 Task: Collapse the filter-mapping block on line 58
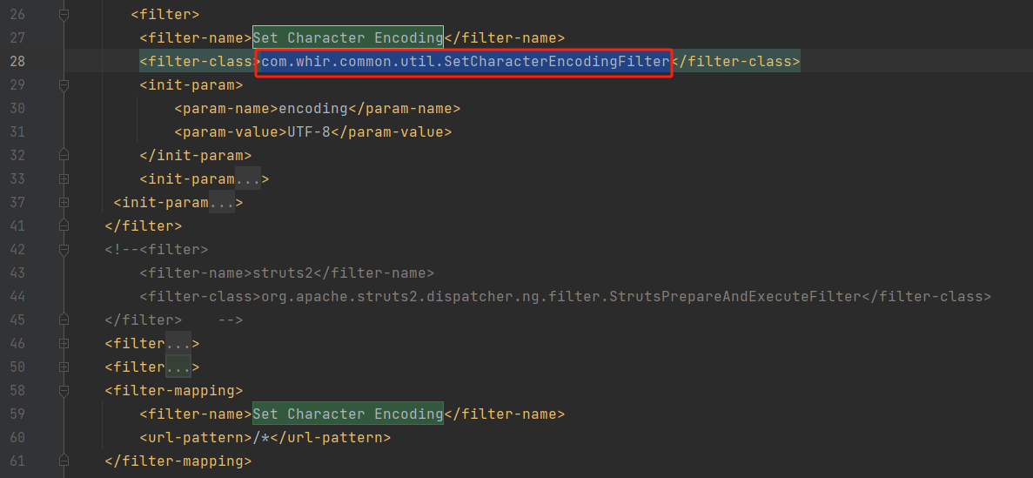pos(64,390)
